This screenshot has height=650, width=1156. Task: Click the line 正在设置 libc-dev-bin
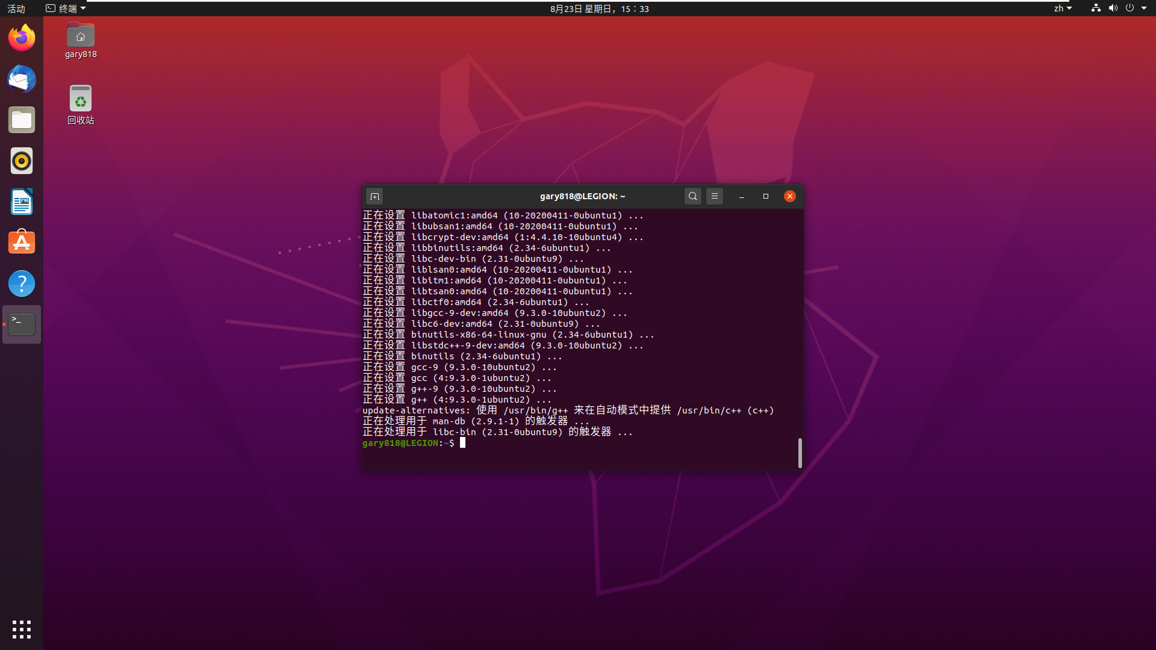click(473, 259)
